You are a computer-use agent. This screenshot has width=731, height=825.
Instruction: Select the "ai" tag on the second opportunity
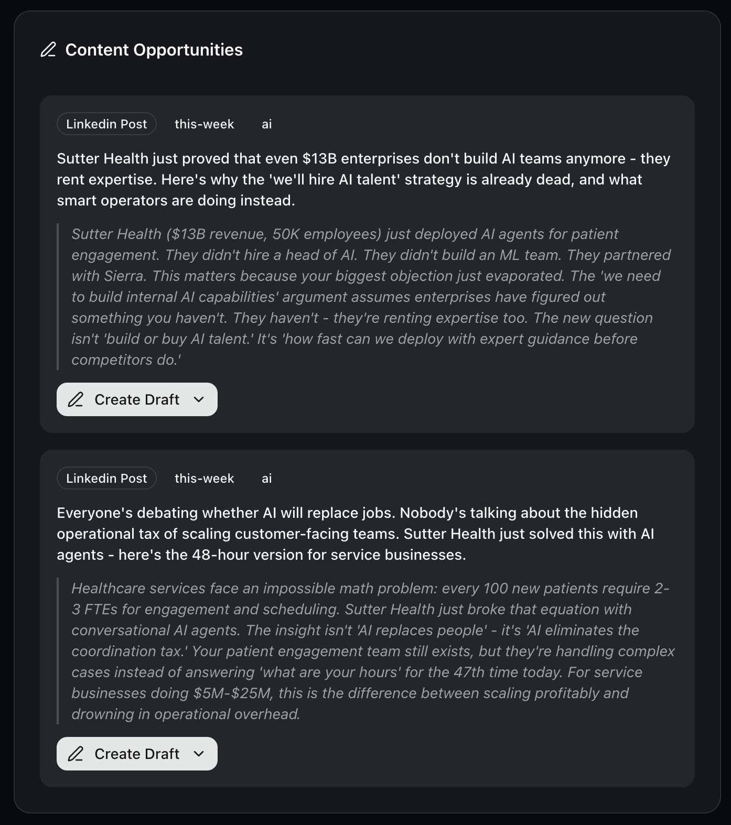pyautogui.click(x=267, y=478)
